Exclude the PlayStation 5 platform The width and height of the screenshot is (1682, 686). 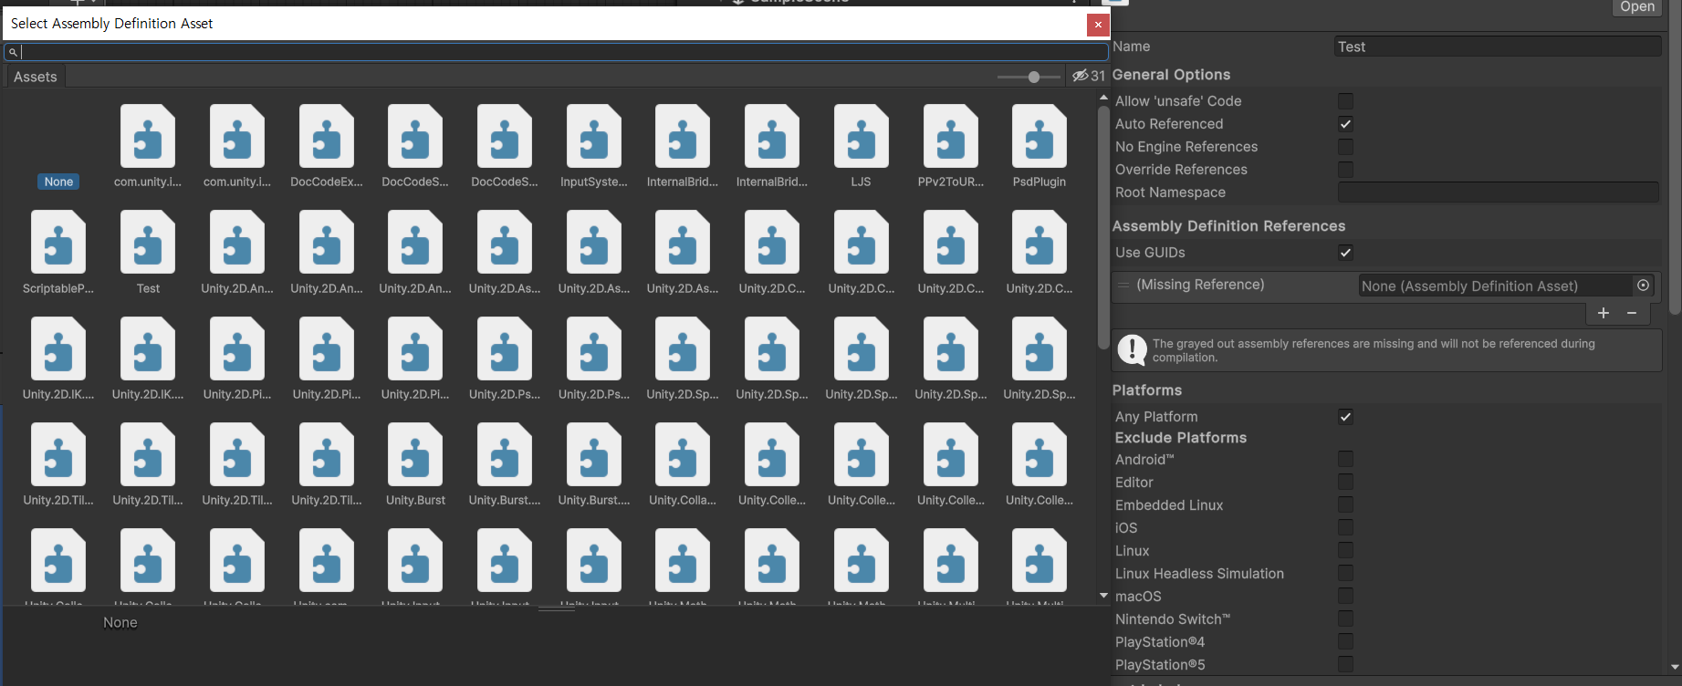[1345, 664]
